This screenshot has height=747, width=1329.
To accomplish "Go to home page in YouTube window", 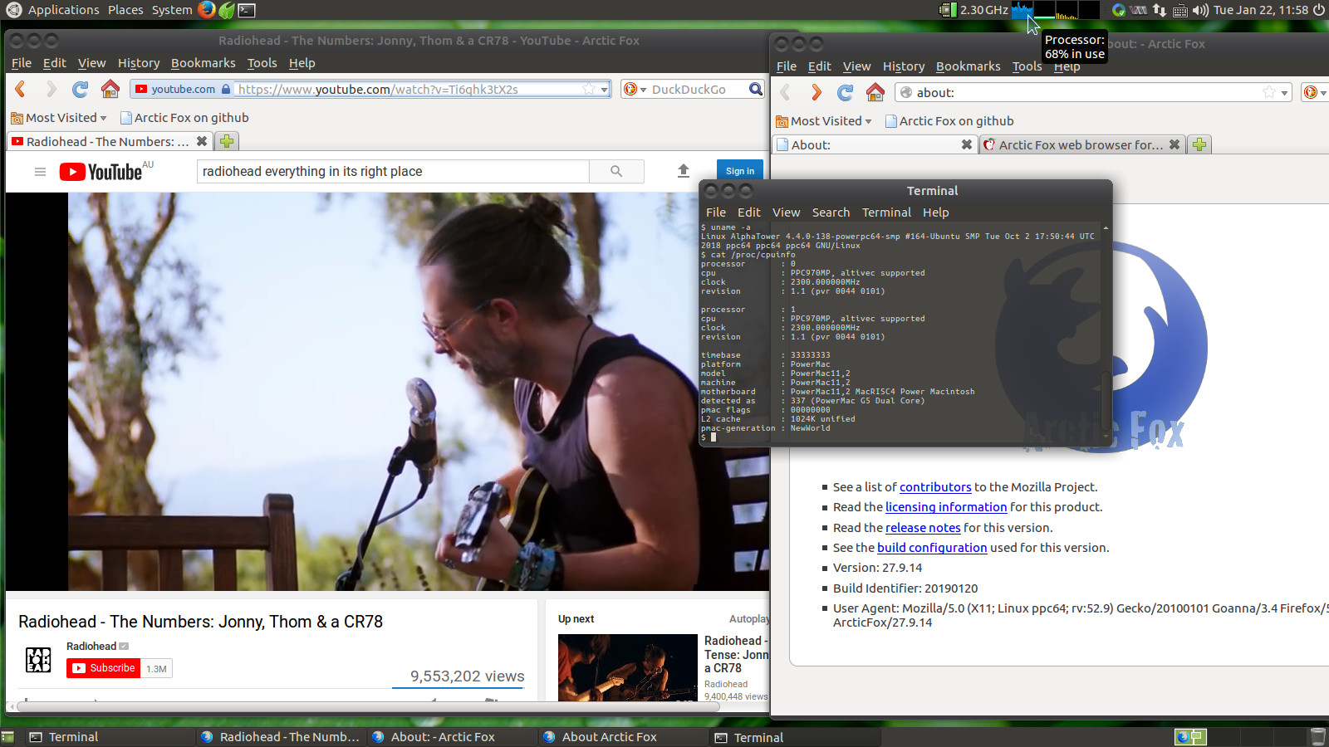I will click(110, 89).
